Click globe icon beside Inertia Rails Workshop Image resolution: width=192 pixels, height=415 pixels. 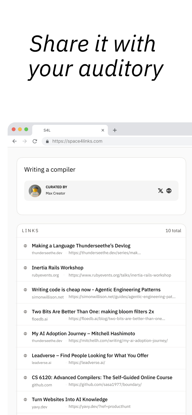pos(25,268)
